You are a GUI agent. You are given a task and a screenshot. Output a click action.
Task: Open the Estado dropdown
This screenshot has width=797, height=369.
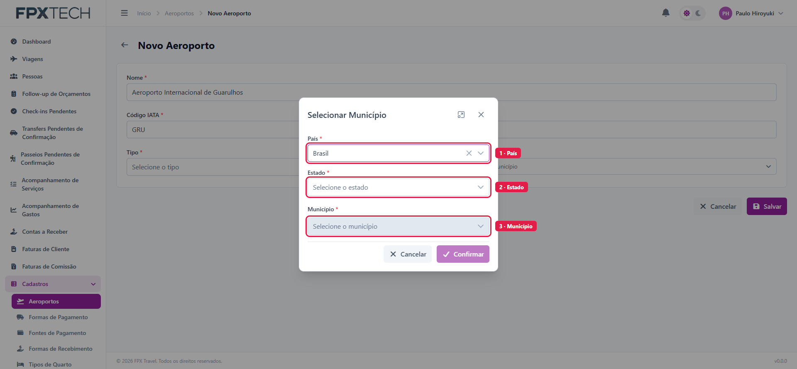click(398, 187)
